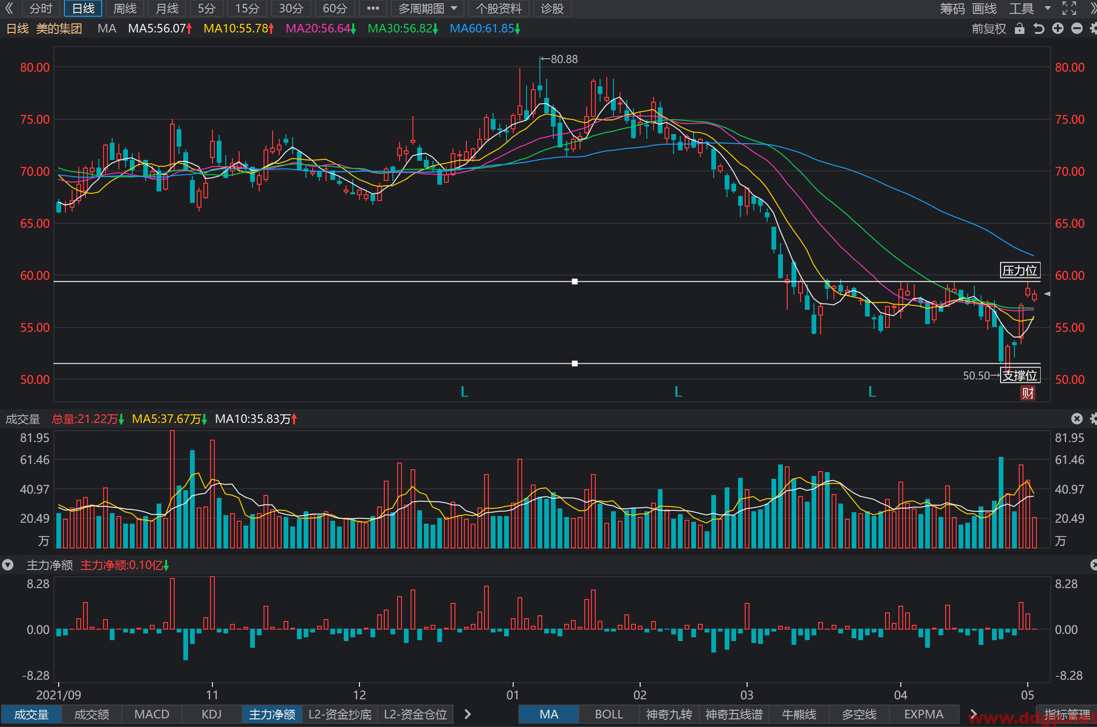Open 个股资料 stock information

499,8
